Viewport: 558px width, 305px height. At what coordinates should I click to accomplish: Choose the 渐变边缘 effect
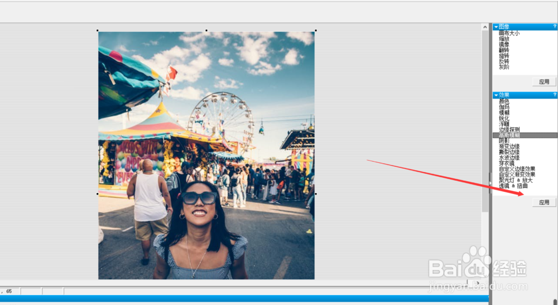509,147
